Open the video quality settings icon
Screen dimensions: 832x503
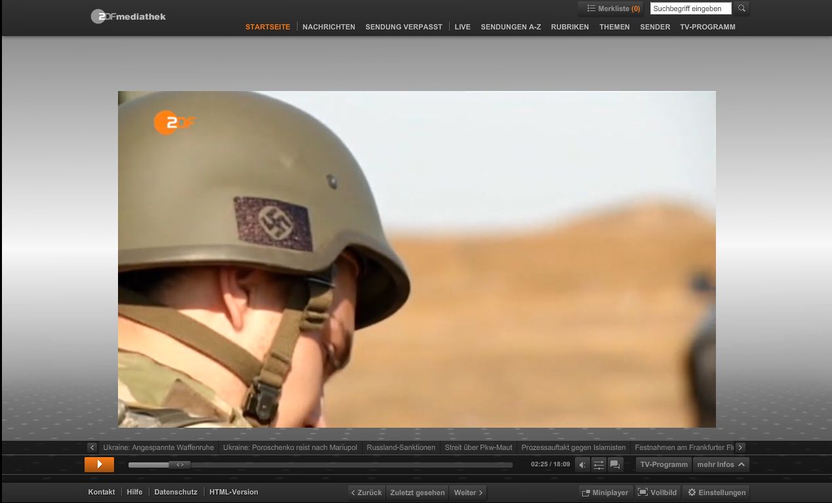point(599,465)
